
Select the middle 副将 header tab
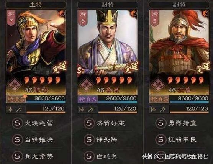point(107,5)
